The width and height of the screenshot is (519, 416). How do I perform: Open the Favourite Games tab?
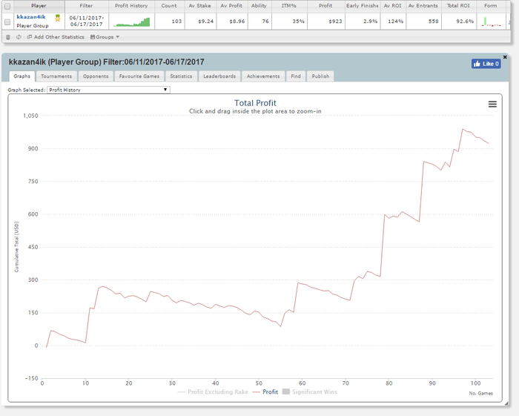coord(139,76)
